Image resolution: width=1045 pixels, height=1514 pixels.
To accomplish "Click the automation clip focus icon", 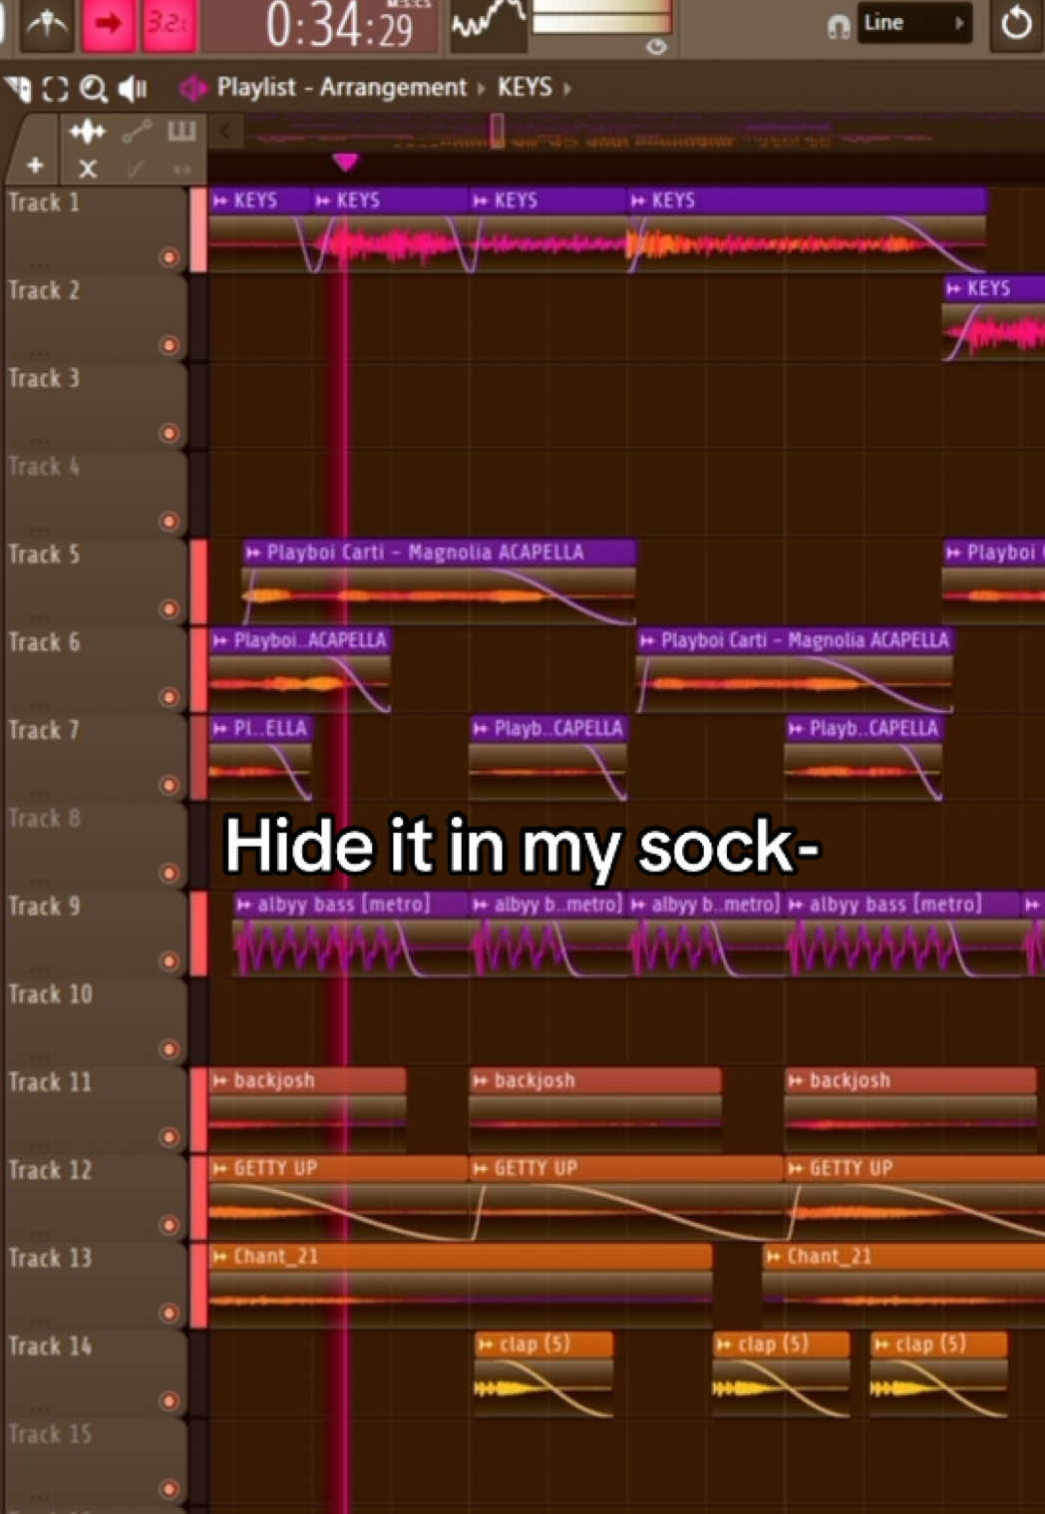I will [x=137, y=131].
